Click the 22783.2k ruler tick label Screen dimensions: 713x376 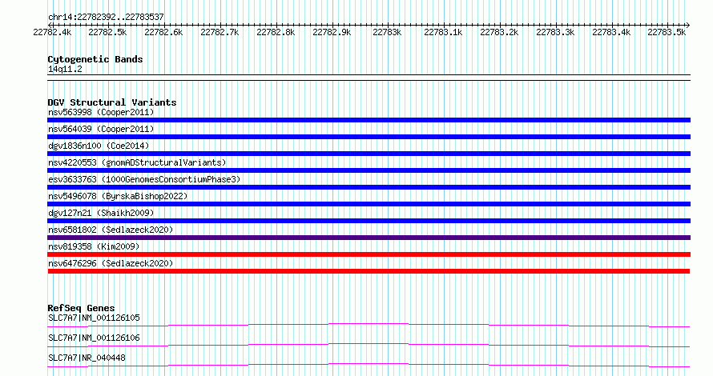click(499, 33)
